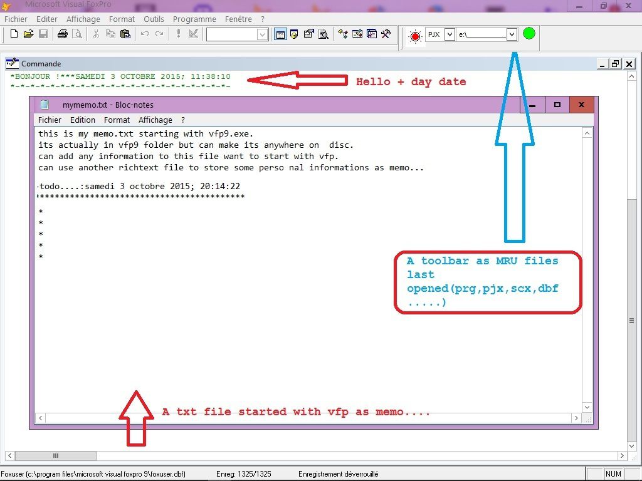Viewport: 642px width, 481px height.
Task: Open the toolbar command combo box dropdown
Action: (x=262, y=34)
